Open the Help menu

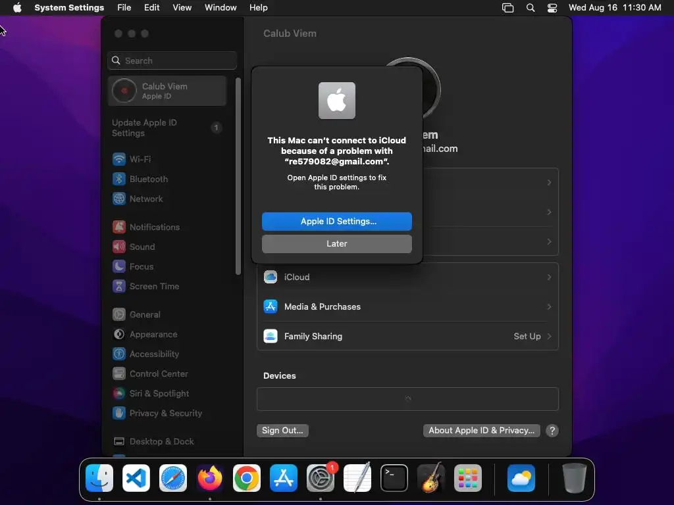(x=258, y=8)
